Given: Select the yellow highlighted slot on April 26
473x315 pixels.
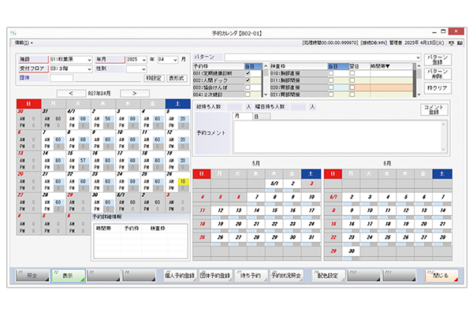Looking at the screenshot, I should (x=182, y=181).
